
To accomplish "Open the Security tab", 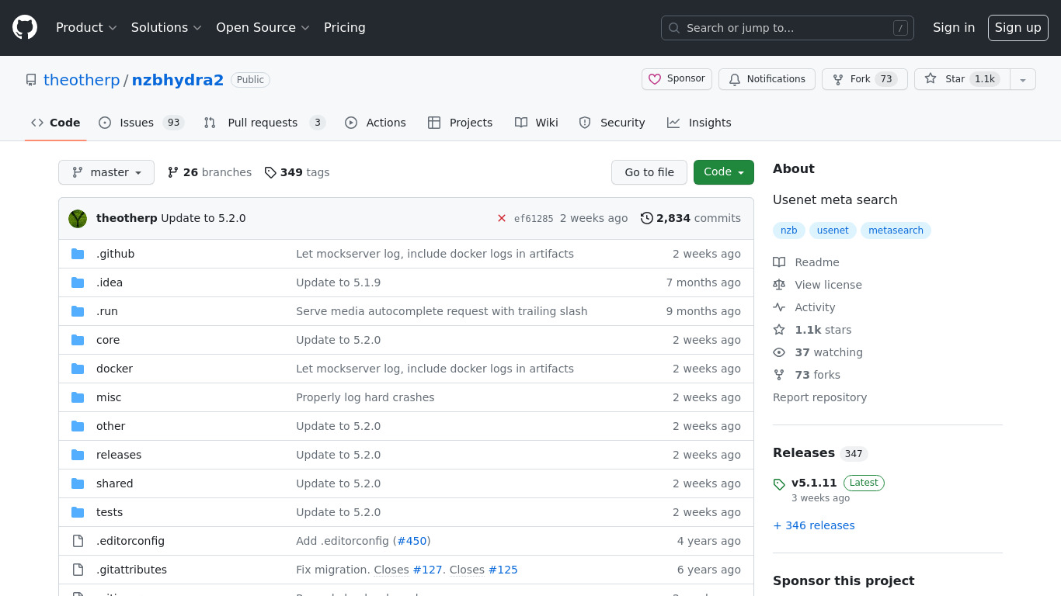I will click(612, 123).
